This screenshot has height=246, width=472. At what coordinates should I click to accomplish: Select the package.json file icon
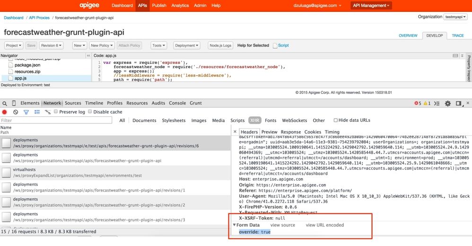click(x=11, y=65)
